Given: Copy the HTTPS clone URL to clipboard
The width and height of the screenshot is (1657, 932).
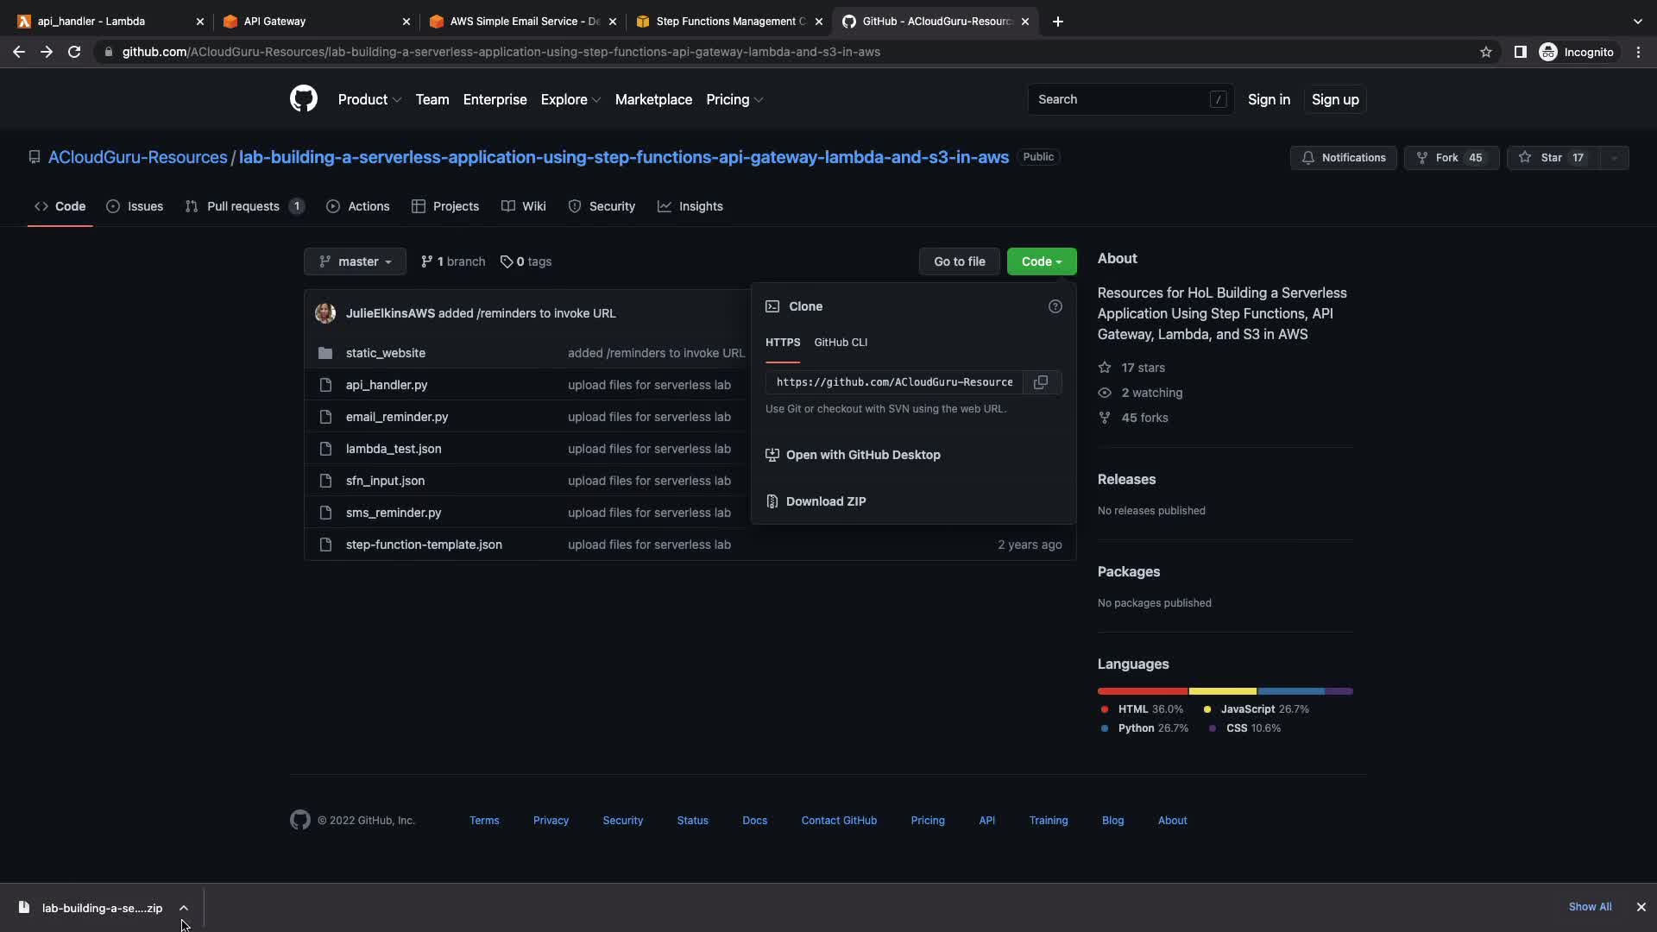Looking at the screenshot, I should pyautogui.click(x=1041, y=382).
